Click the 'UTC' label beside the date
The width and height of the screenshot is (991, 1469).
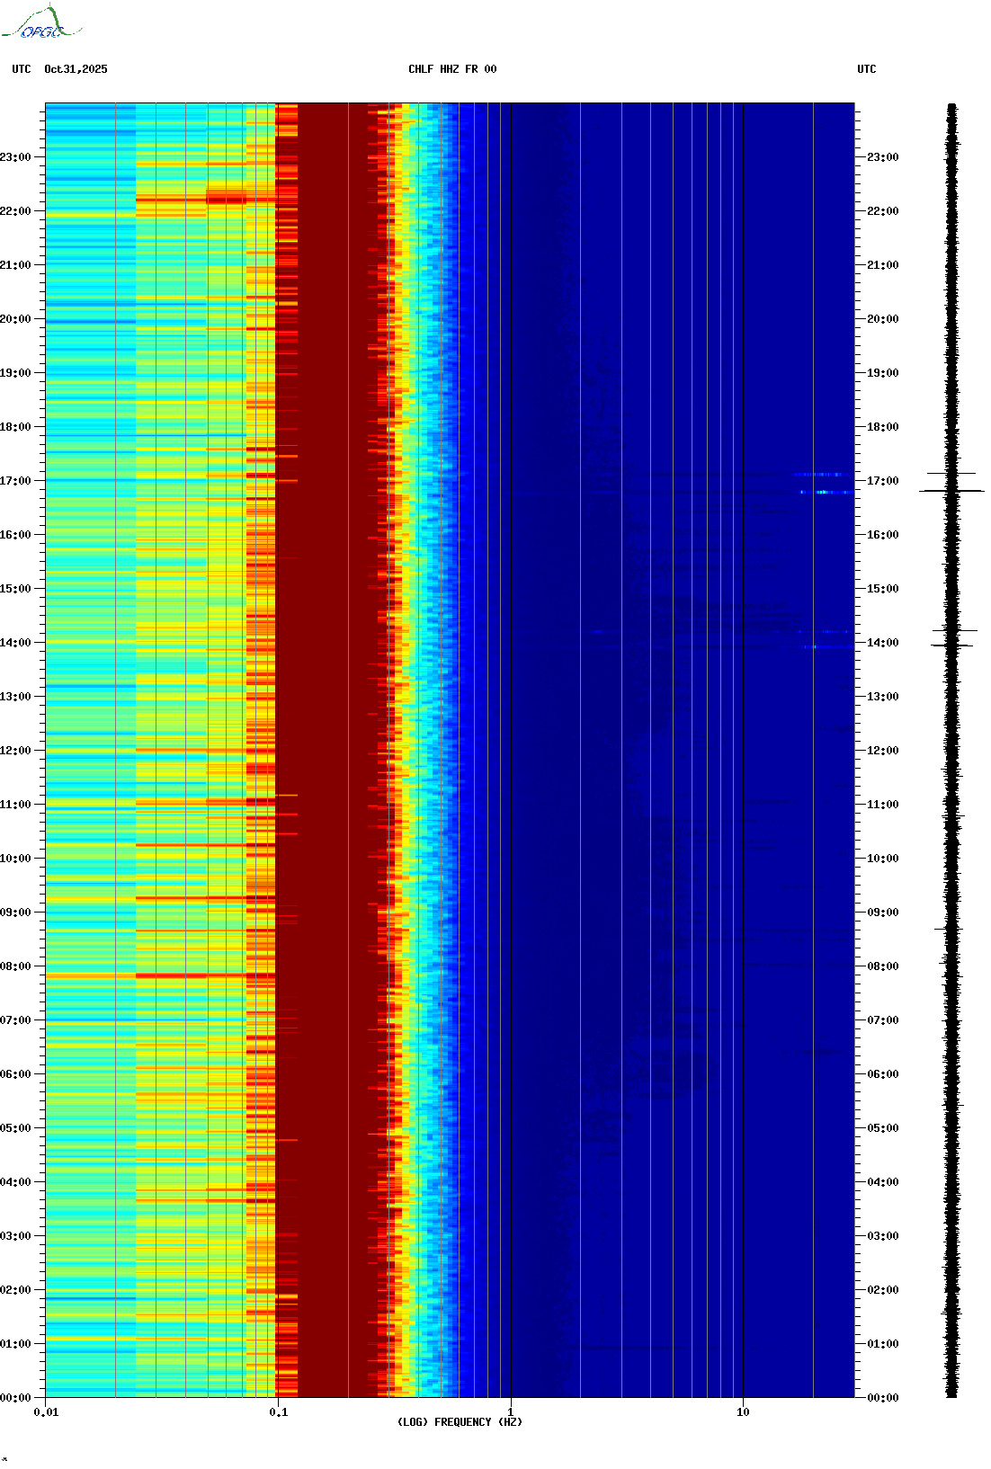[x=22, y=69]
